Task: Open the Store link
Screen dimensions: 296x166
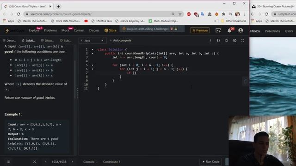Action: tap(111, 30)
